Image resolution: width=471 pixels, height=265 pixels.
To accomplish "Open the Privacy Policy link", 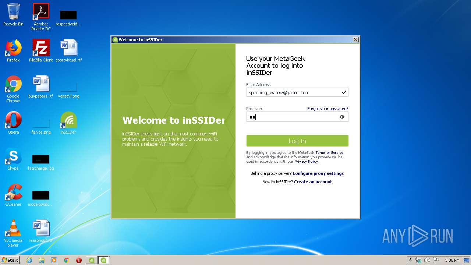I will [306, 161].
